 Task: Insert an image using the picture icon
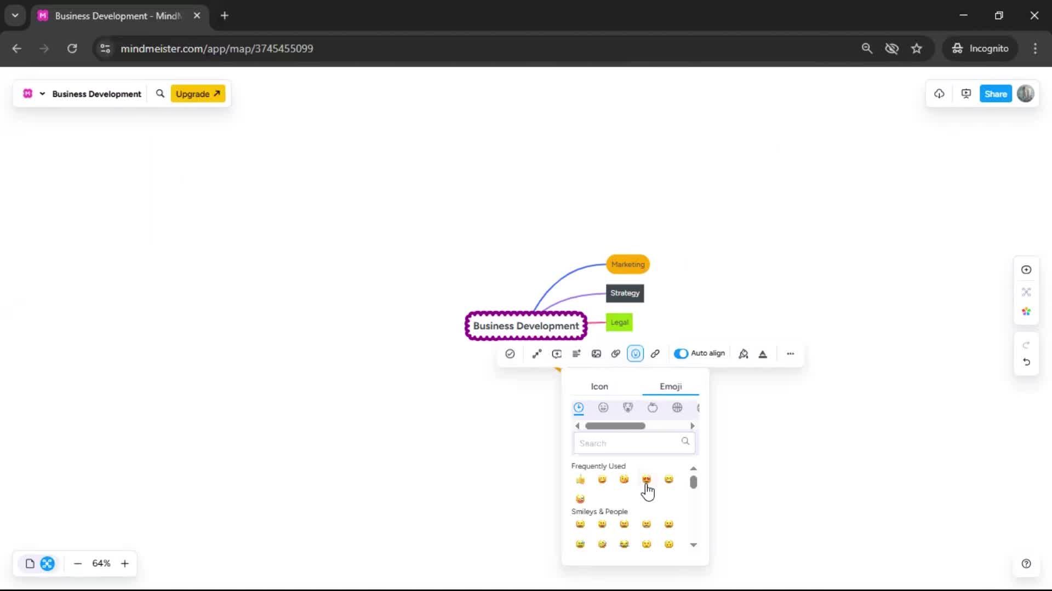[x=596, y=354]
